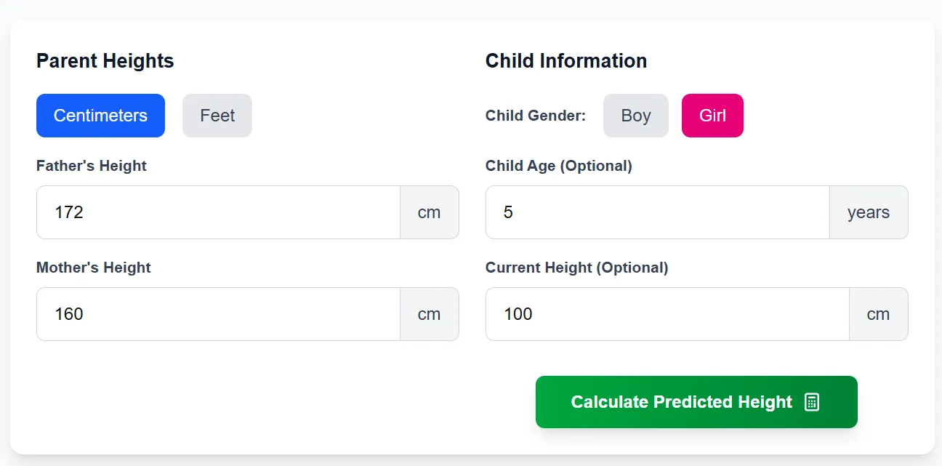
Task: Click the Current Height (Optional) label
Action: click(576, 268)
